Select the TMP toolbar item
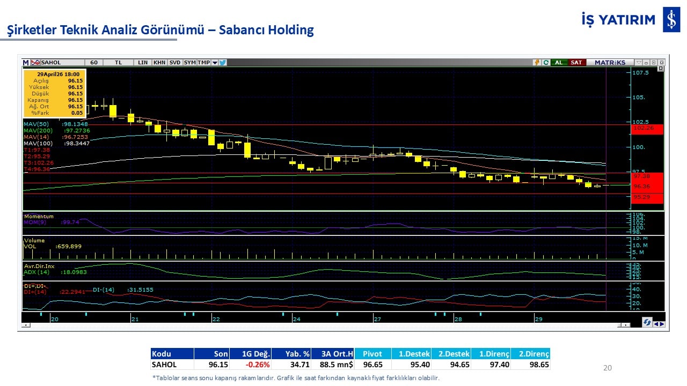Screen dimensions: 687x386 (203, 63)
